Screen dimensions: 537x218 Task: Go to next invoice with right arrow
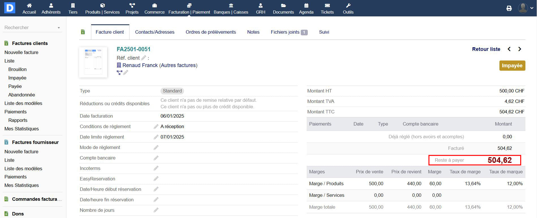pyautogui.click(x=519, y=49)
